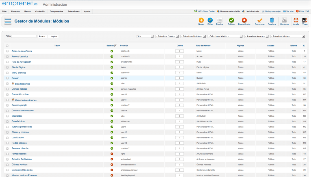Check the Menú alumnos row checkbox
This screenshot has width=311, height=177.
(x=7, y=73)
